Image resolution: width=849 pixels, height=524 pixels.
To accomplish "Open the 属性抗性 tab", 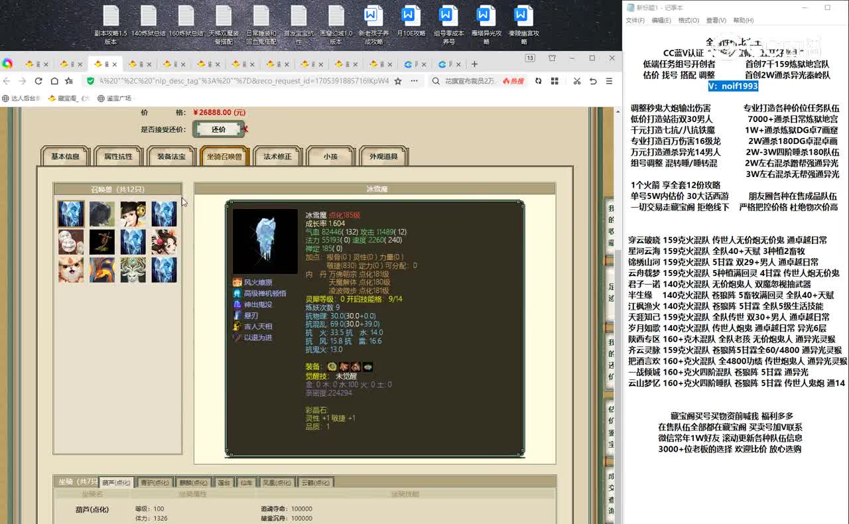I will (x=118, y=157).
